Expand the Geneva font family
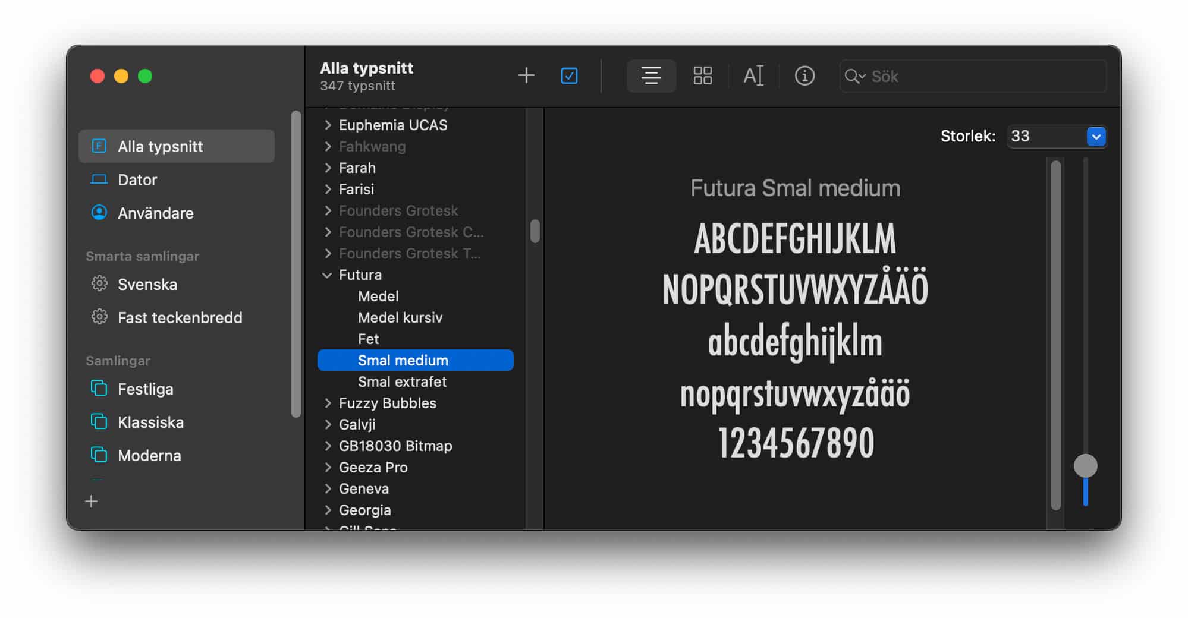This screenshot has width=1188, height=618. (328, 488)
